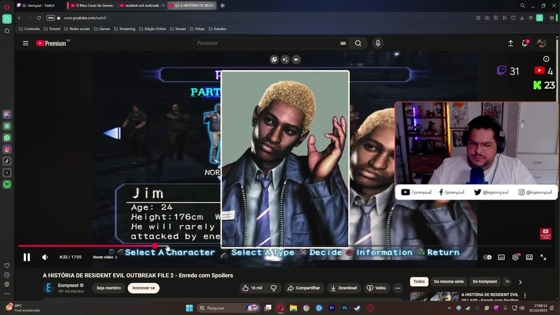Open the YouTube guide hamburger menu

pos(26,43)
